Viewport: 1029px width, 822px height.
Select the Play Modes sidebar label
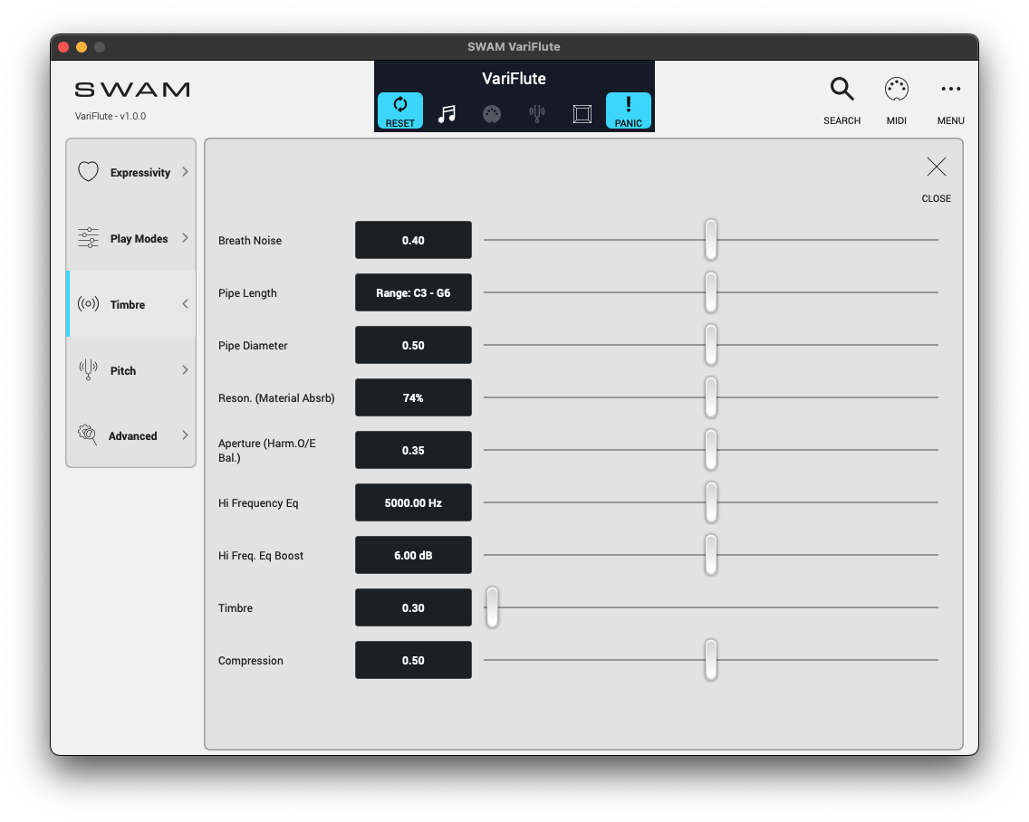point(139,239)
